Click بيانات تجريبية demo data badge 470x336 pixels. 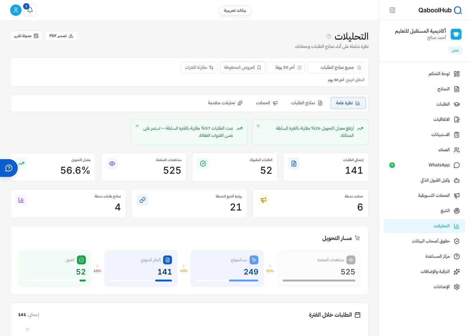pyautogui.click(x=235, y=10)
